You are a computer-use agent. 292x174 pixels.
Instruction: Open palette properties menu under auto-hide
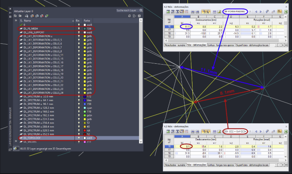tap(10, 17)
